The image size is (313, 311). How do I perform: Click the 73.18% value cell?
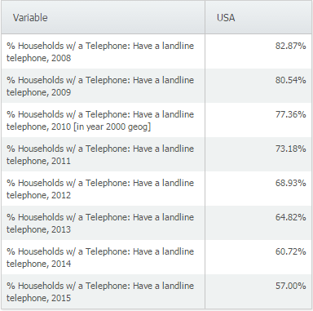258,154
